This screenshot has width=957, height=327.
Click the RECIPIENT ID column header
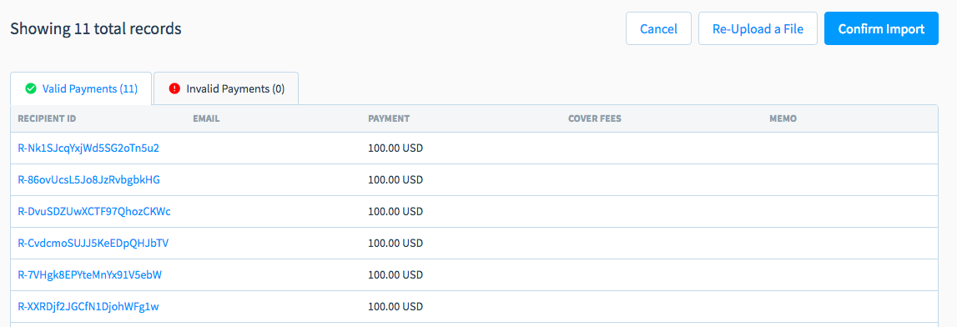click(47, 118)
